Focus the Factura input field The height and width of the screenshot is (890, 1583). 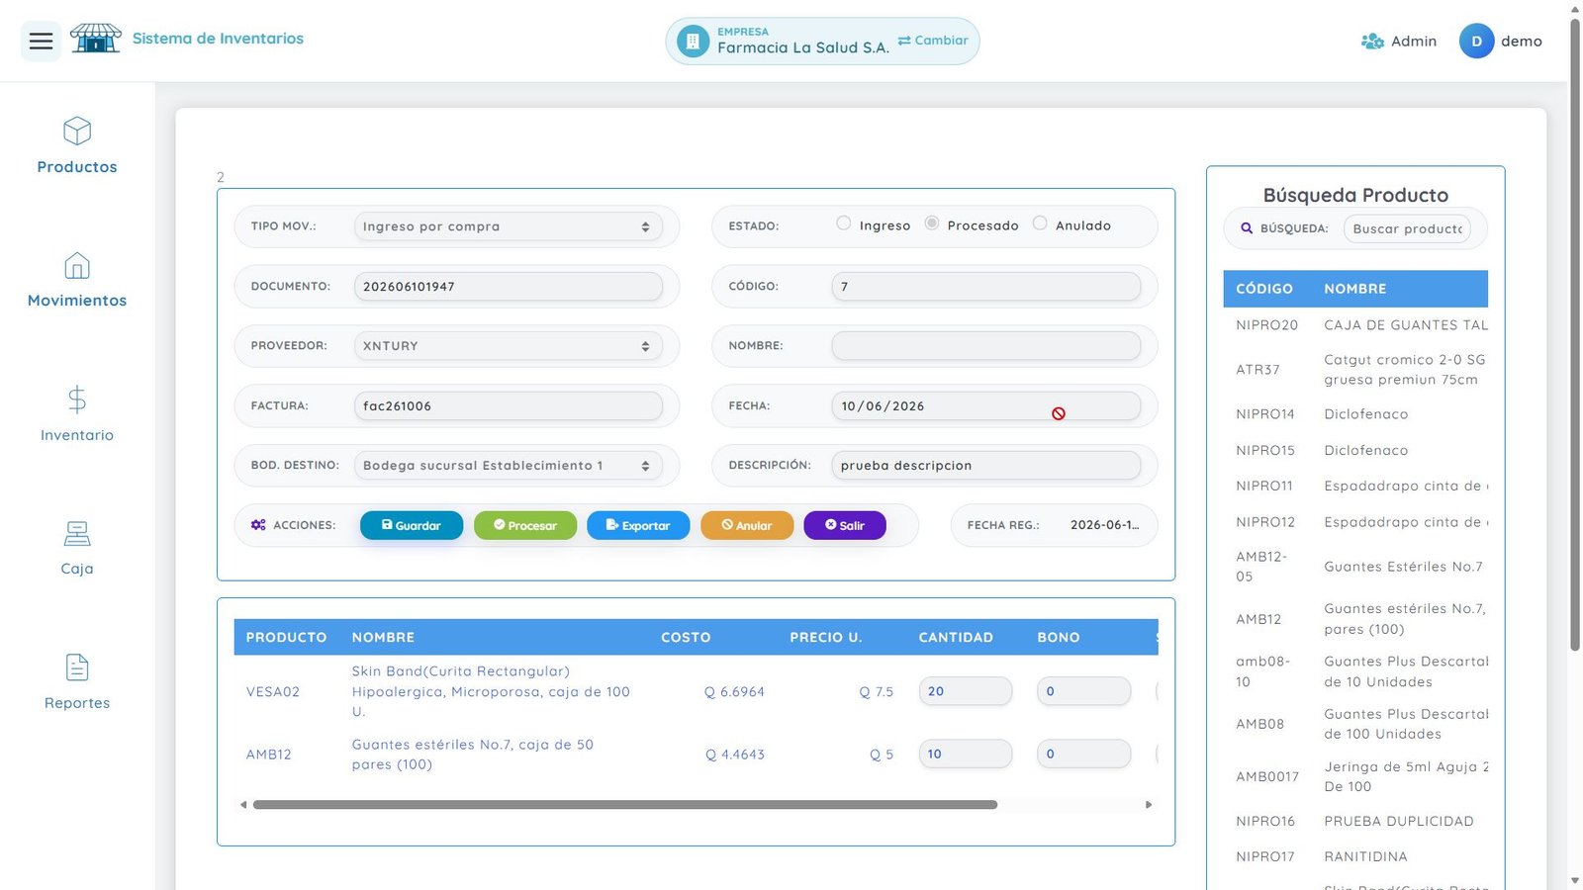[x=509, y=406]
